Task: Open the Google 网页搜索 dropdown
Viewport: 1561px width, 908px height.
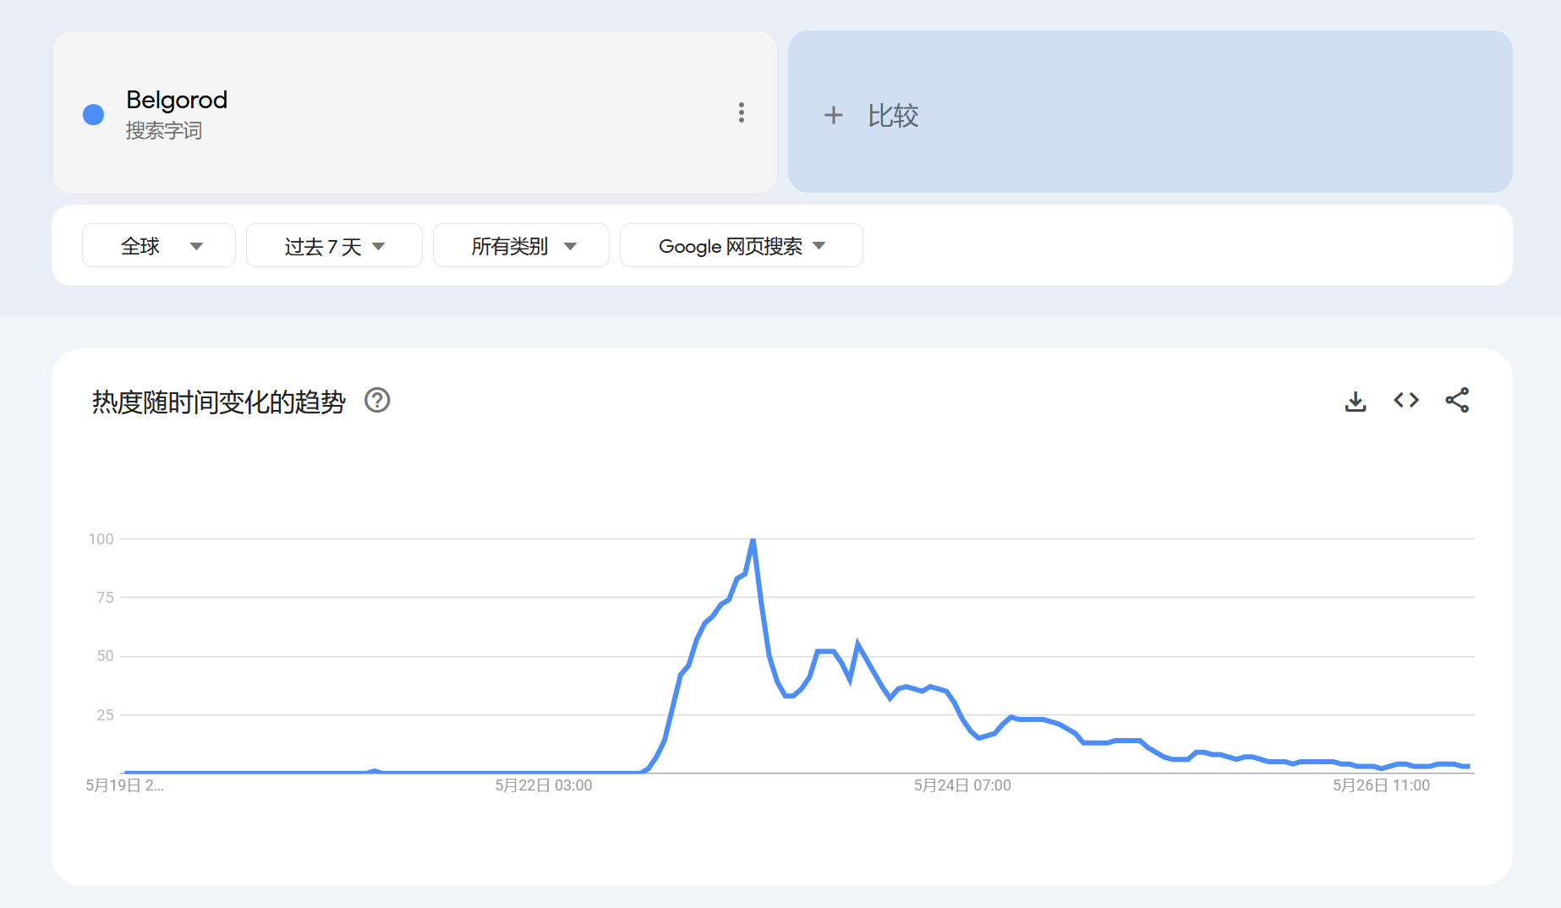Action: (741, 246)
